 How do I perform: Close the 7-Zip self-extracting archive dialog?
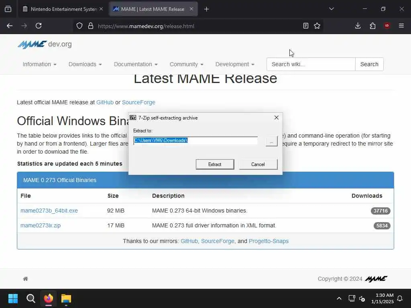coord(276,118)
